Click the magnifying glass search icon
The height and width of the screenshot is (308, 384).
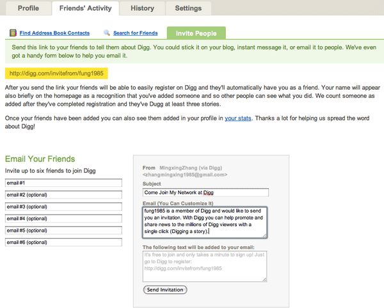click(x=107, y=33)
